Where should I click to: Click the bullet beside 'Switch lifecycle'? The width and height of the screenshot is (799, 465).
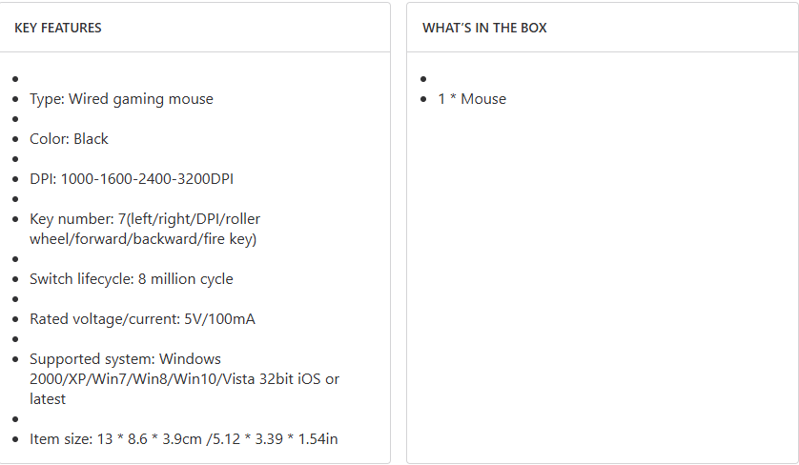(x=15, y=279)
